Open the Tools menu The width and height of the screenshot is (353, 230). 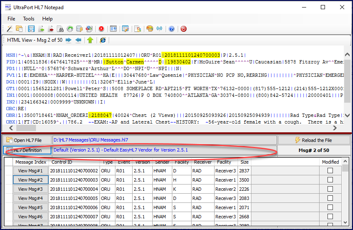point(28,19)
